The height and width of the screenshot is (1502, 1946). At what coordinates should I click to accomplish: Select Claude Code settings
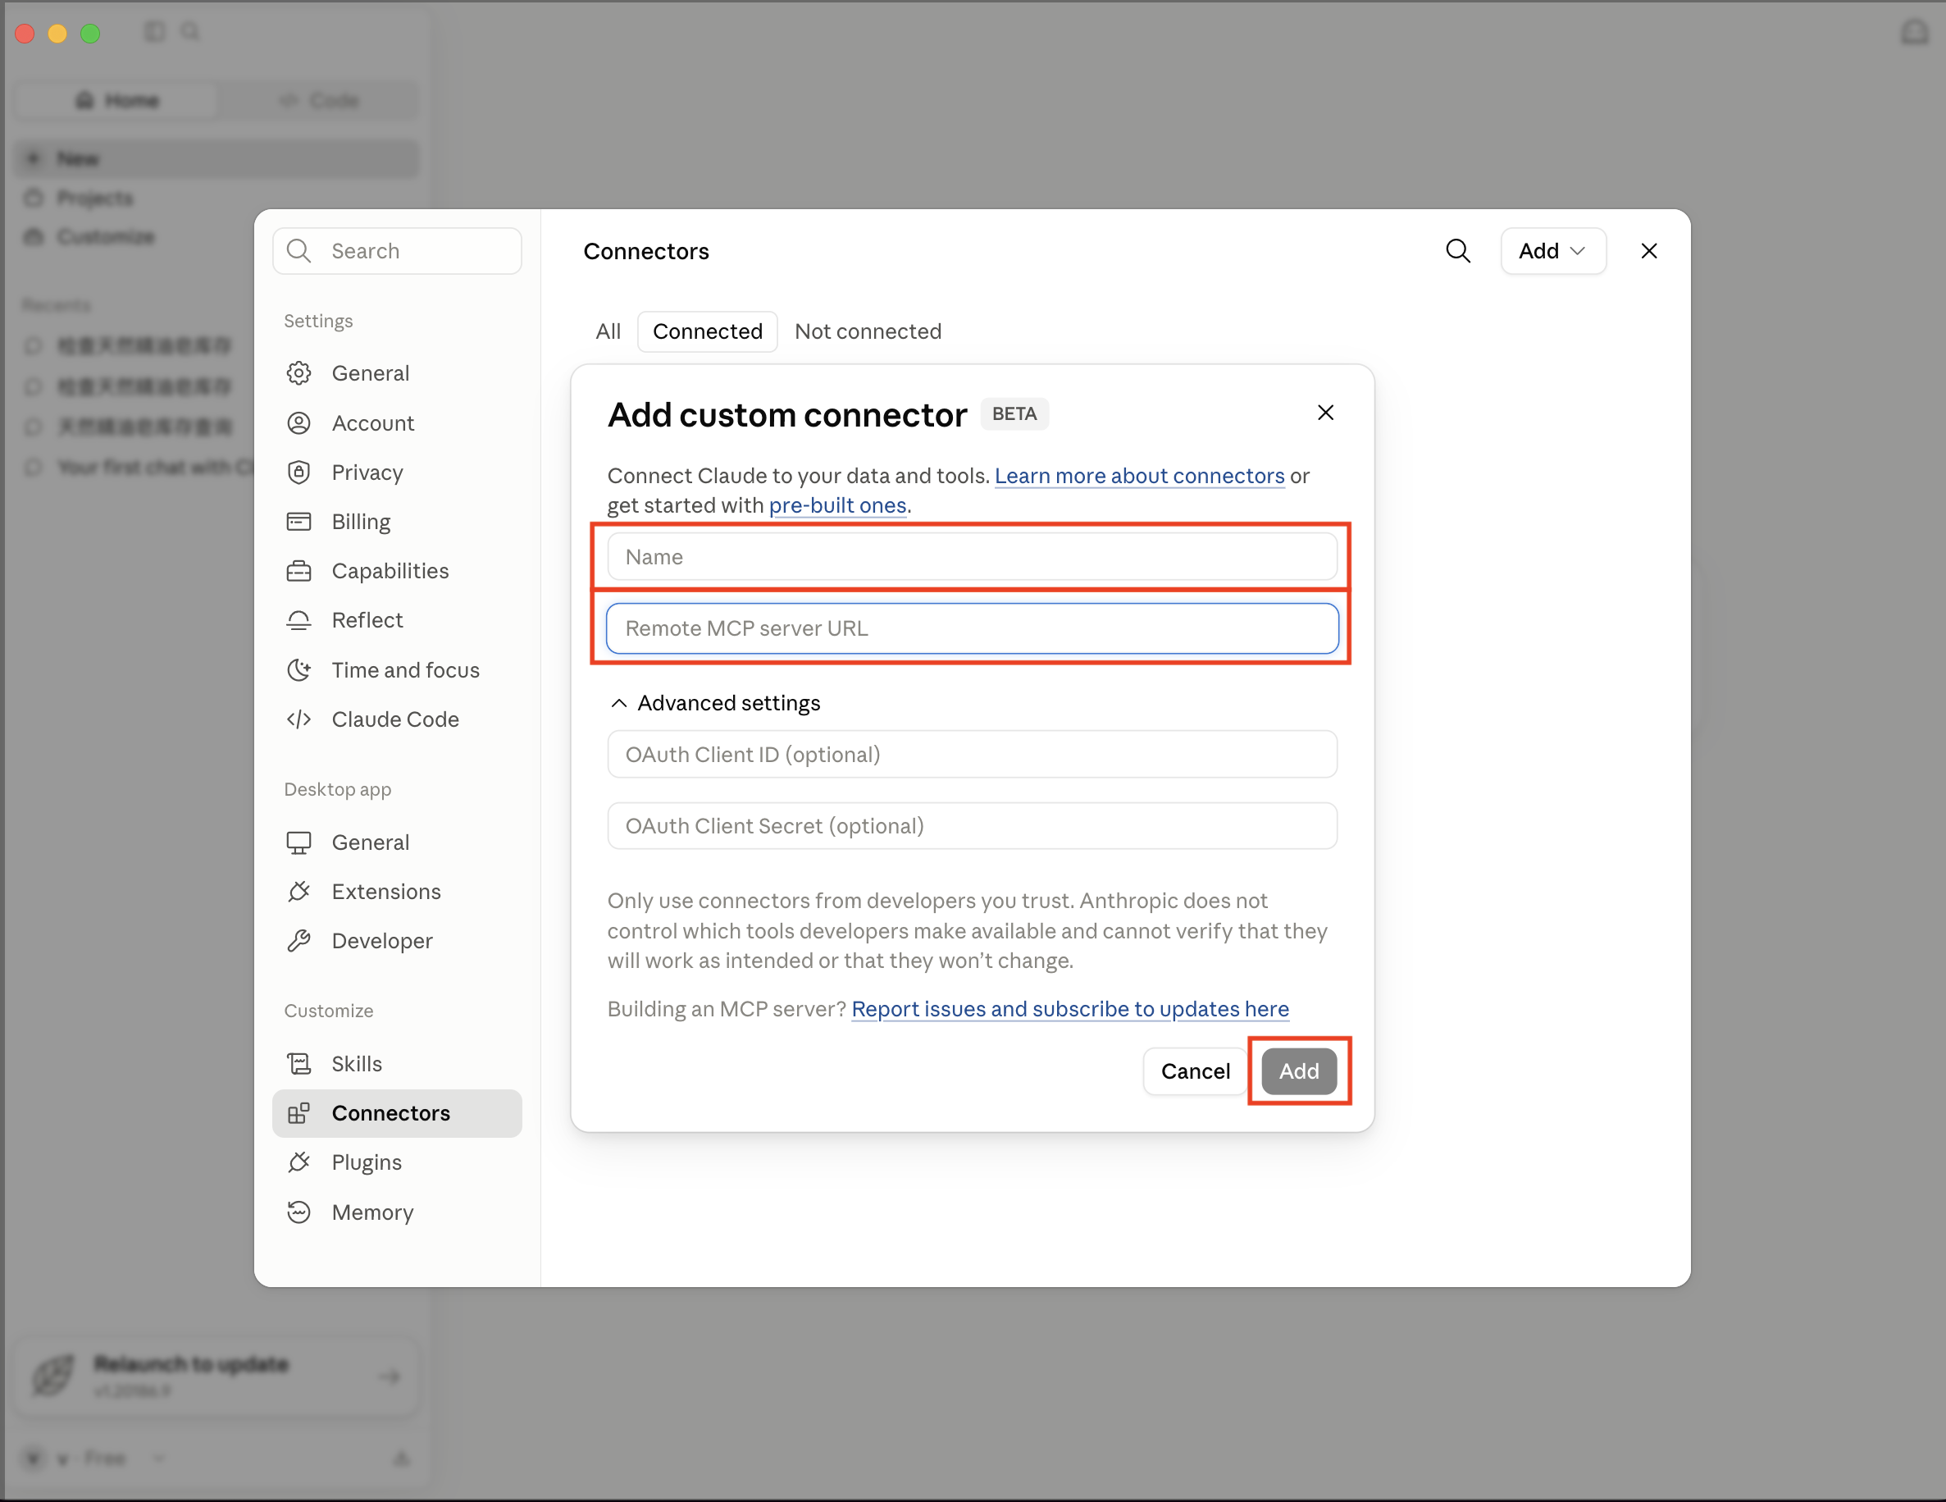tap(397, 719)
